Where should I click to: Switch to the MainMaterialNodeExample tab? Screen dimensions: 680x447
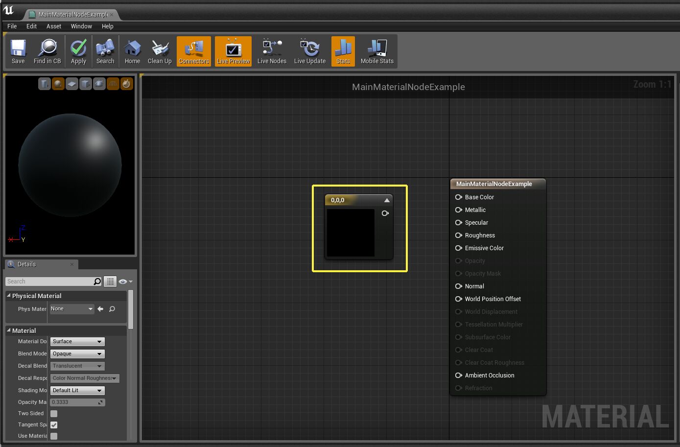(69, 15)
